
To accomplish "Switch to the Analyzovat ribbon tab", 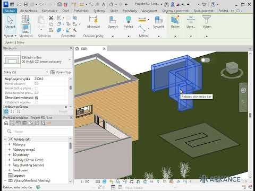I will [149, 11].
